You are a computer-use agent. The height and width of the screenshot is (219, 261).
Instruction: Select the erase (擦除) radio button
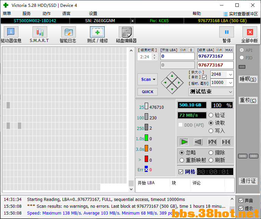pyautogui.click(x=211, y=152)
